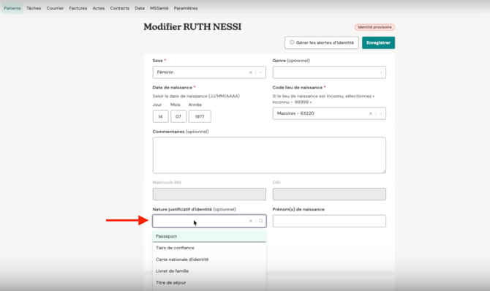Clear the Mazoires – 63220 birthplace value

click(371, 113)
